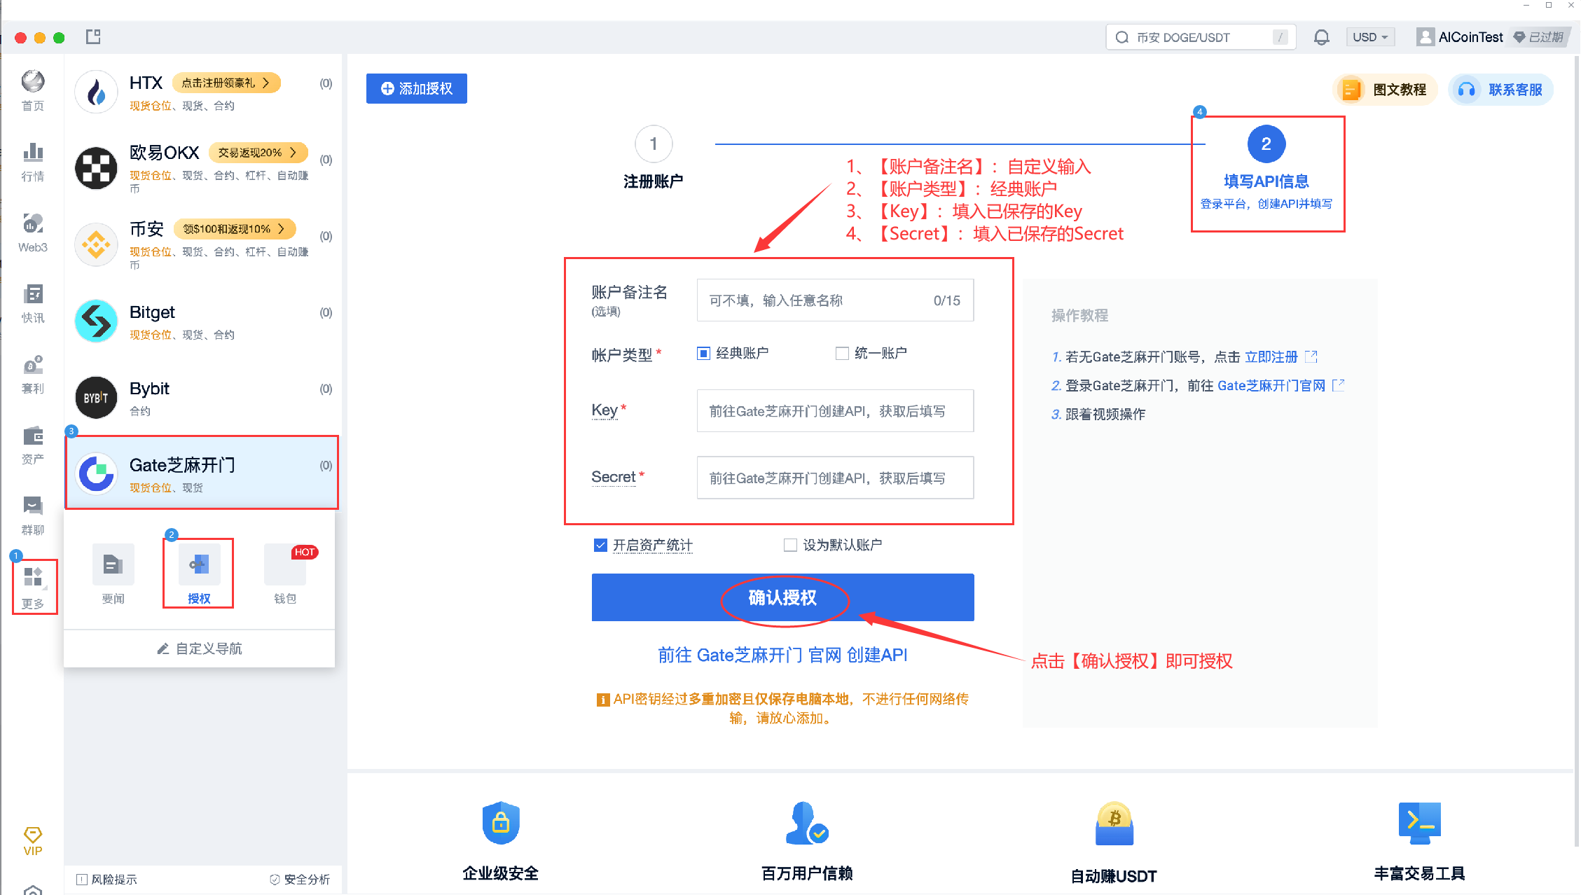
Task: Click the 自动赚USDT bitcoin feature icon
Action: point(1114,823)
